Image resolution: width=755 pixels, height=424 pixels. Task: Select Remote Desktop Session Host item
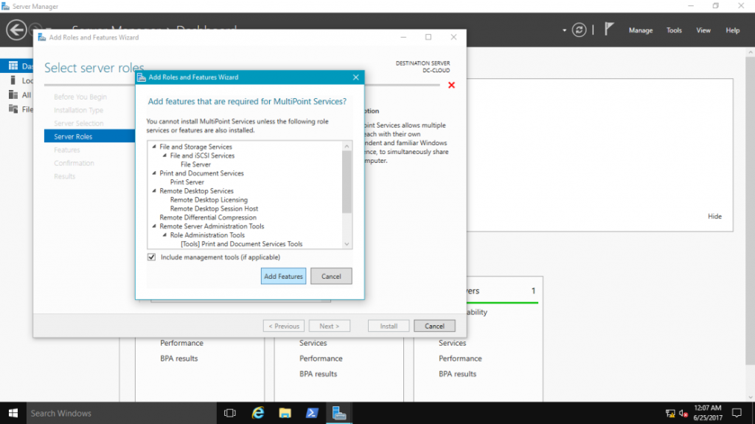pyautogui.click(x=214, y=209)
